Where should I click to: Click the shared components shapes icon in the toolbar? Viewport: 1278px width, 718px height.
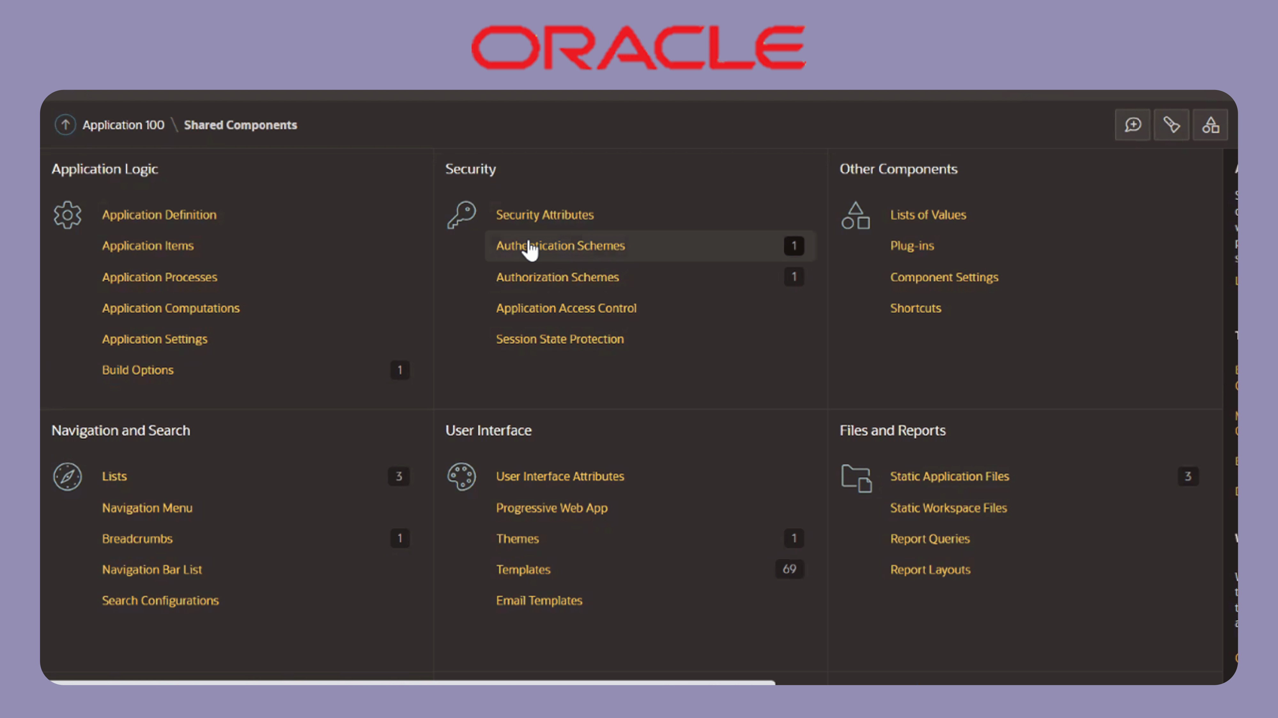tap(1211, 125)
